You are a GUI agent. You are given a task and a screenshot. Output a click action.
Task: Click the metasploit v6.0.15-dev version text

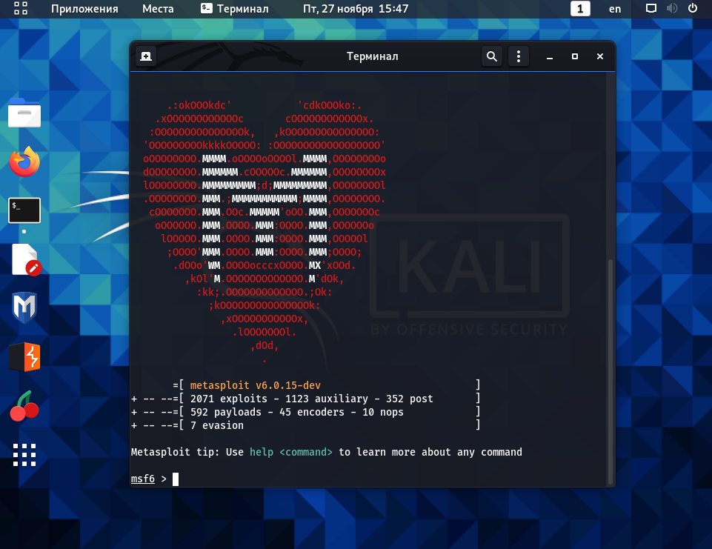click(255, 385)
